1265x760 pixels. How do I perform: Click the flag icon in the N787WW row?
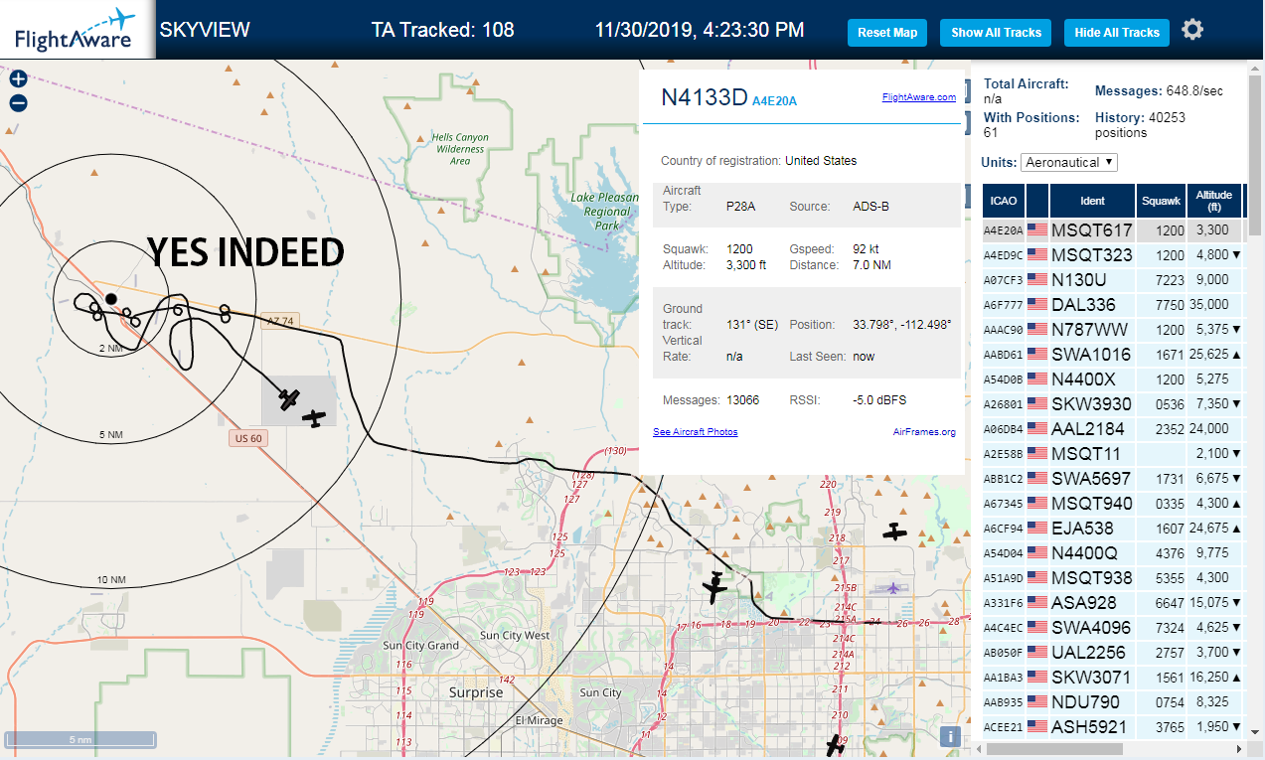click(x=1037, y=329)
